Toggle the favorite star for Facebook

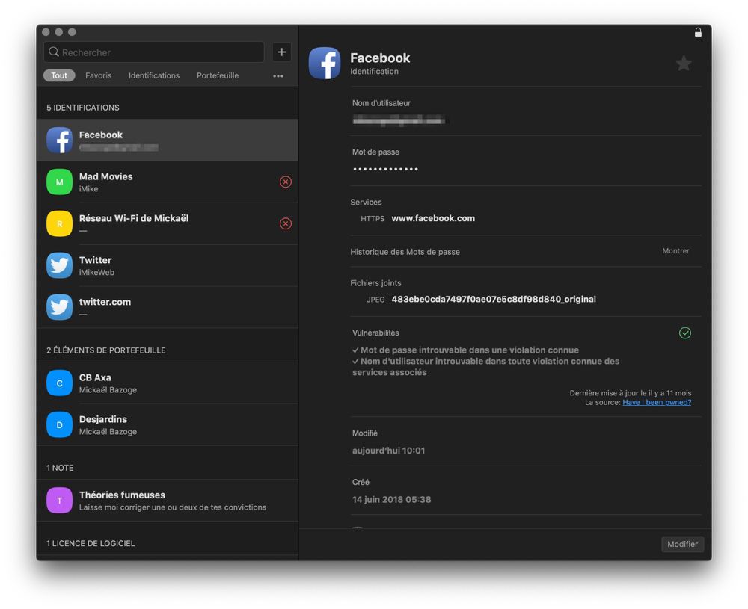click(684, 63)
